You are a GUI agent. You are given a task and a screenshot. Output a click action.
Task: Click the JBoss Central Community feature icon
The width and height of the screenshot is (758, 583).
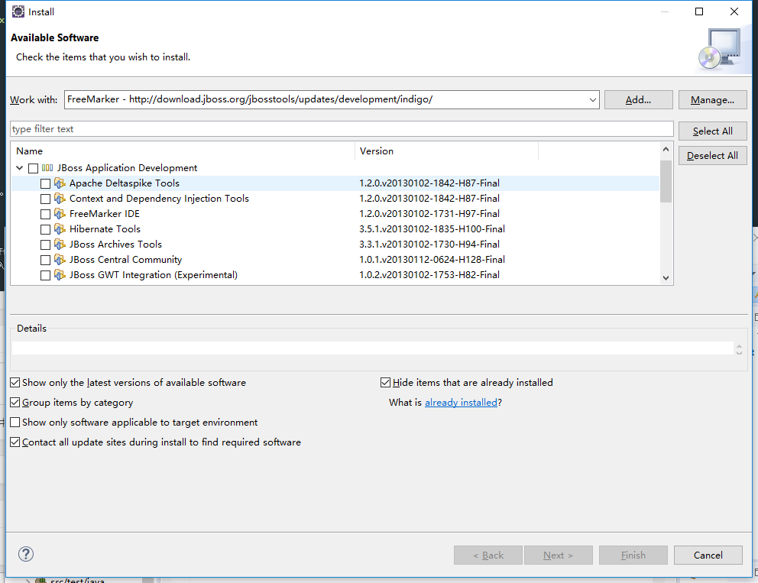(60, 260)
